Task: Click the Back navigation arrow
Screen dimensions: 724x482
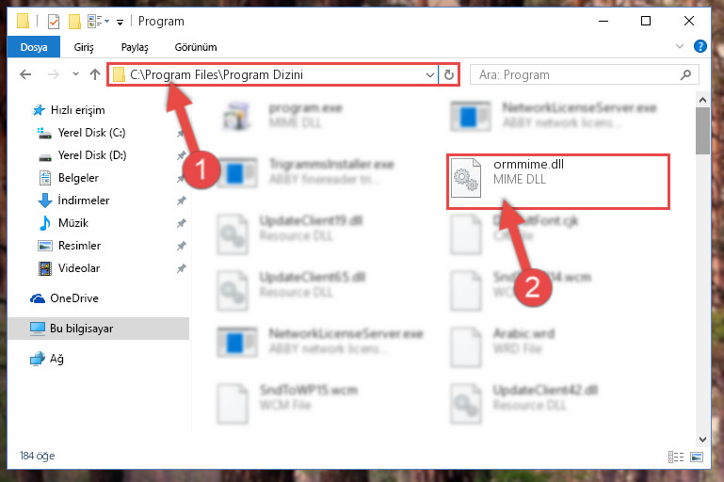Action: coord(25,74)
